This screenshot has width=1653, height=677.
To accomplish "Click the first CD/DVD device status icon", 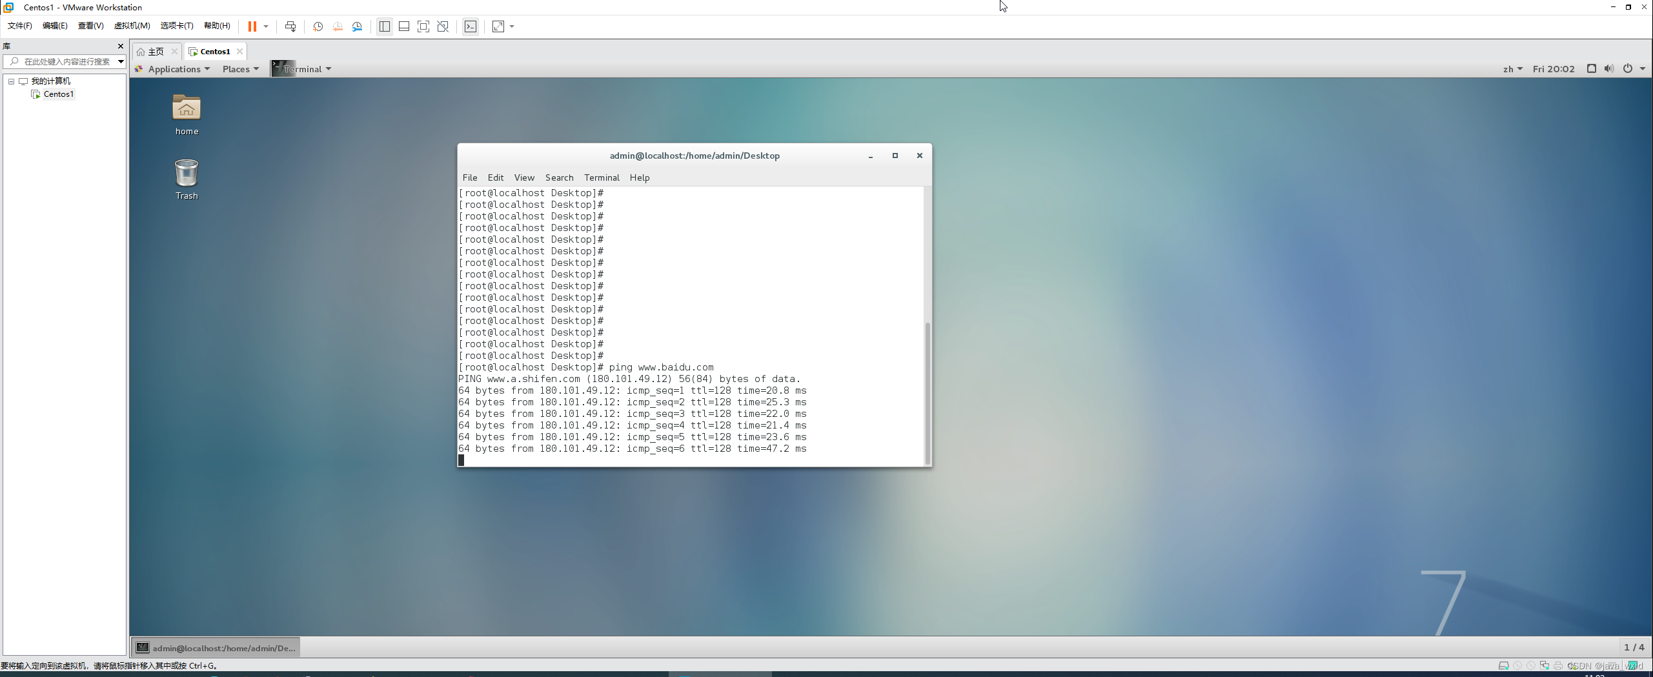I will [x=1517, y=665].
